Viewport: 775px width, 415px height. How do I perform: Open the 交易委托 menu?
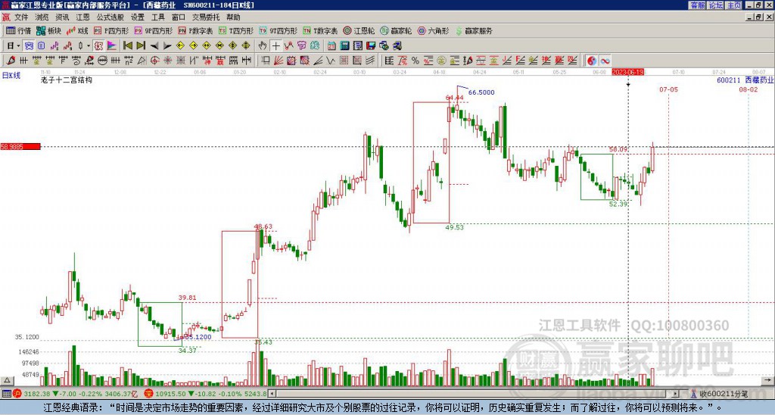[x=206, y=17]
